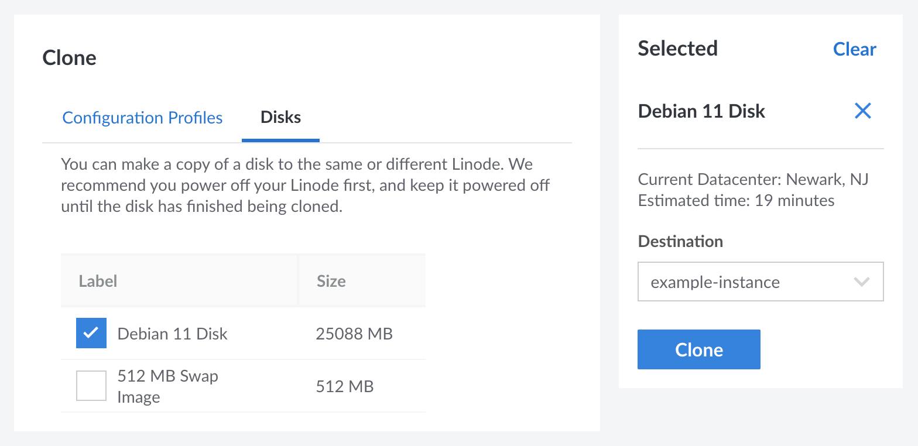This screenshot has width=918, height=446.
Task: Uncheck the Debian 11 Disk checkbox
Action: [91, 333]
